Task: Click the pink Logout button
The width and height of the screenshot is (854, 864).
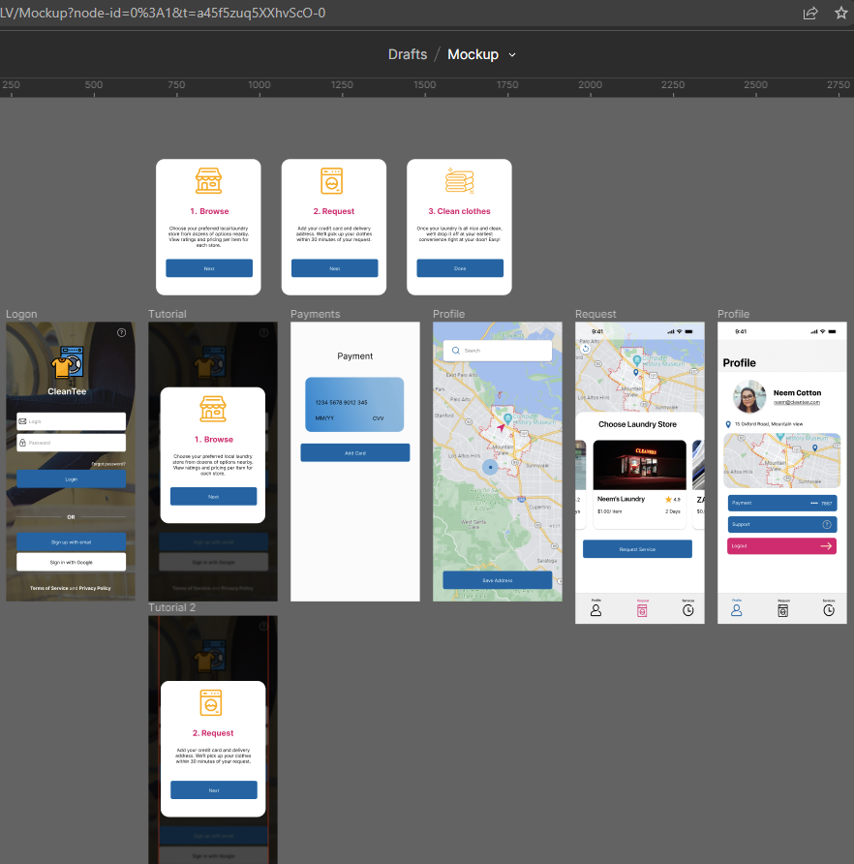Action: [x=781, y=546]
